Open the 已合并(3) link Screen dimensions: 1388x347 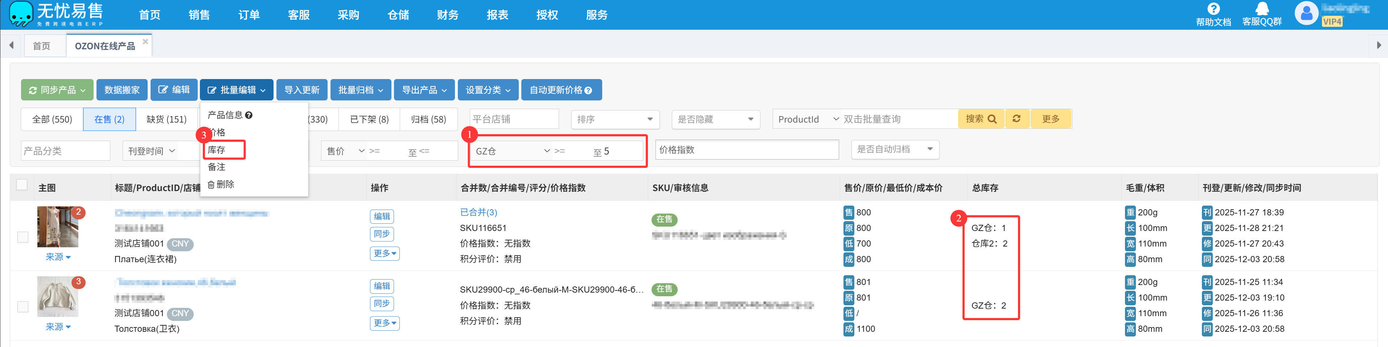pos(479,212)
